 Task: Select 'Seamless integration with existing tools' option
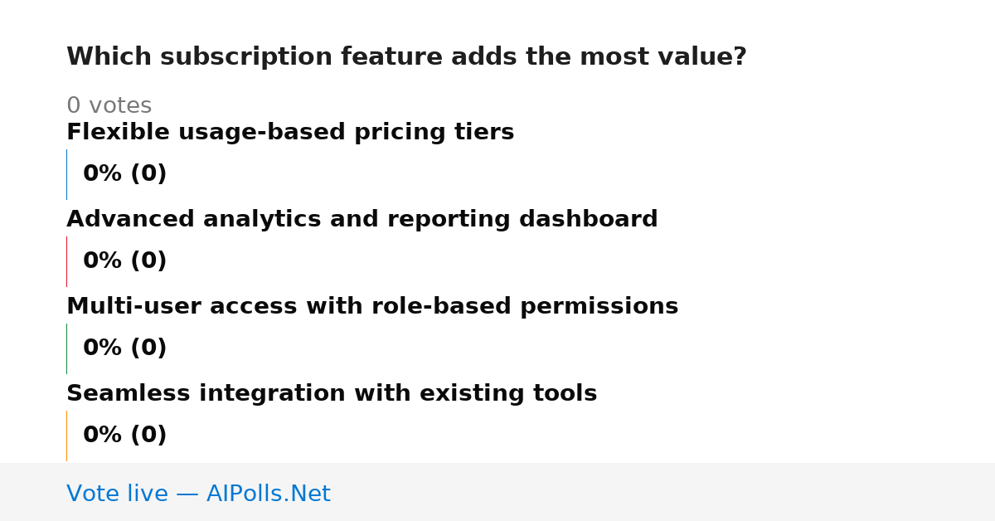coord(332,394)
